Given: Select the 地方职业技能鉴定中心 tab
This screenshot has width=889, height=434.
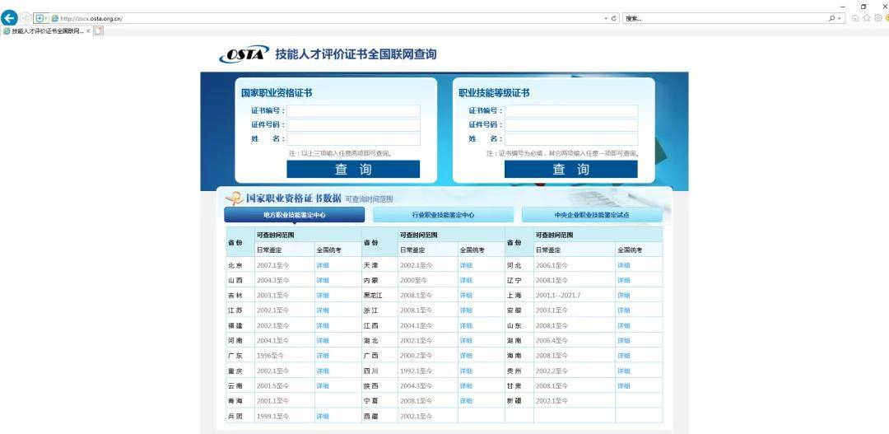Looking at the screenshot, I should [x=294, y=215].
